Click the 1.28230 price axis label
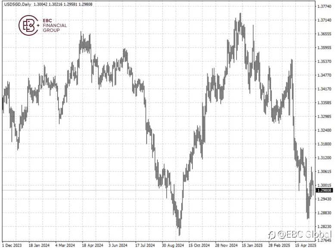 pos(324,226)
